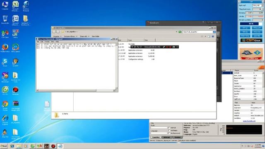265x149 pixels.
Task: Click the Start button on the taskbar
Action: [4, 146]
